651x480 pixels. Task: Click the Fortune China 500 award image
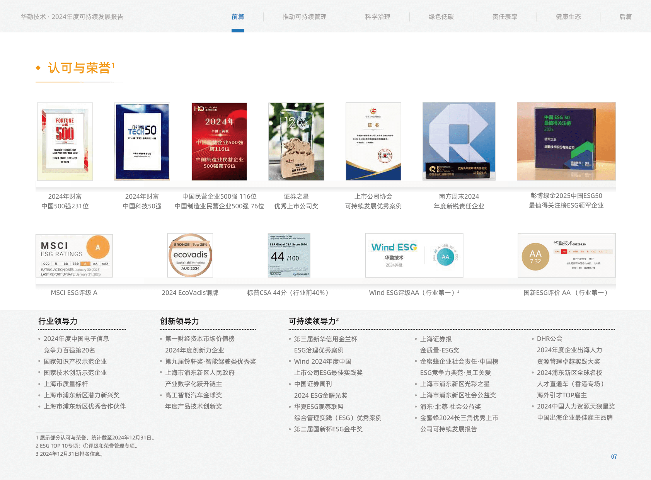click(65, 141)
